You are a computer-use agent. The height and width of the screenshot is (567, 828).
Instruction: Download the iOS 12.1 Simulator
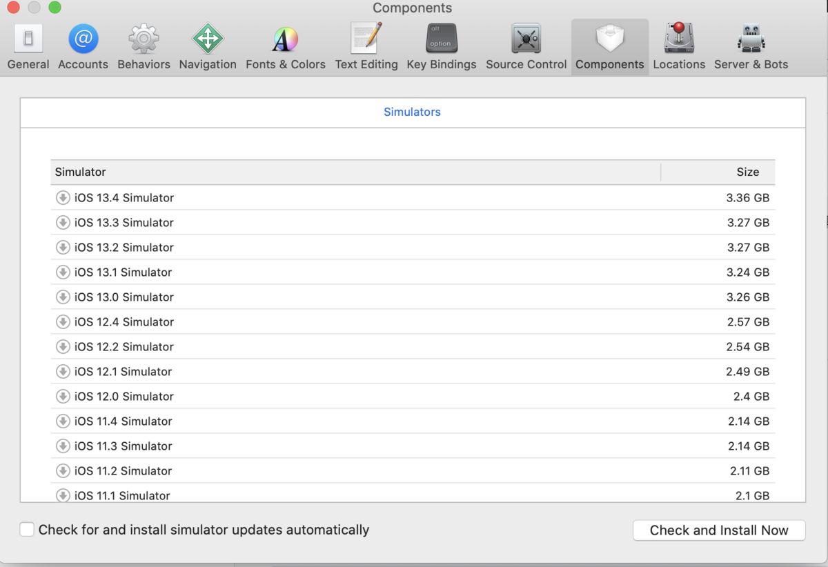[63, 372]
